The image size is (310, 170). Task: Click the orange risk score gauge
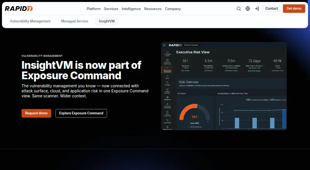tap(195, 112)
